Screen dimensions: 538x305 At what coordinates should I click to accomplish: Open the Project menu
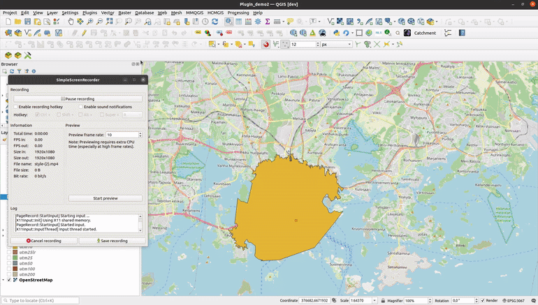point(10,13)
